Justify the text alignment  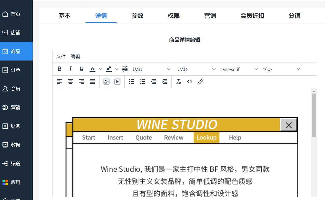click(x=92, y=82)
